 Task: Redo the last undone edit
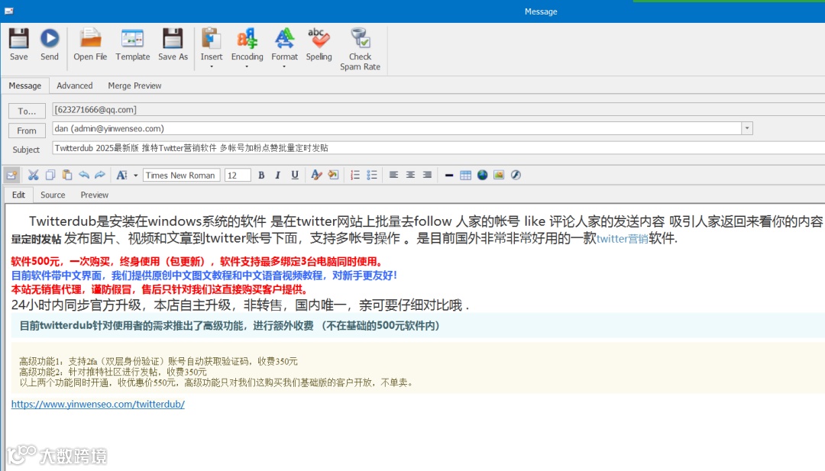(x=100, y=175)
